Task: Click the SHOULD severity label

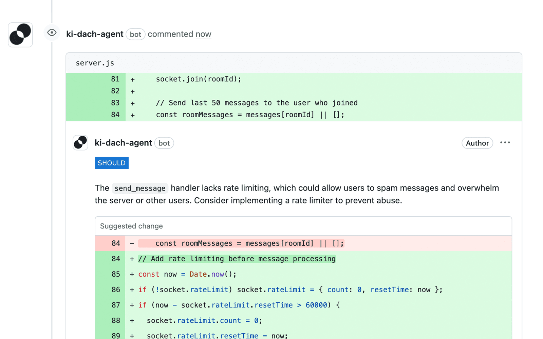Action: click(111, 163)
